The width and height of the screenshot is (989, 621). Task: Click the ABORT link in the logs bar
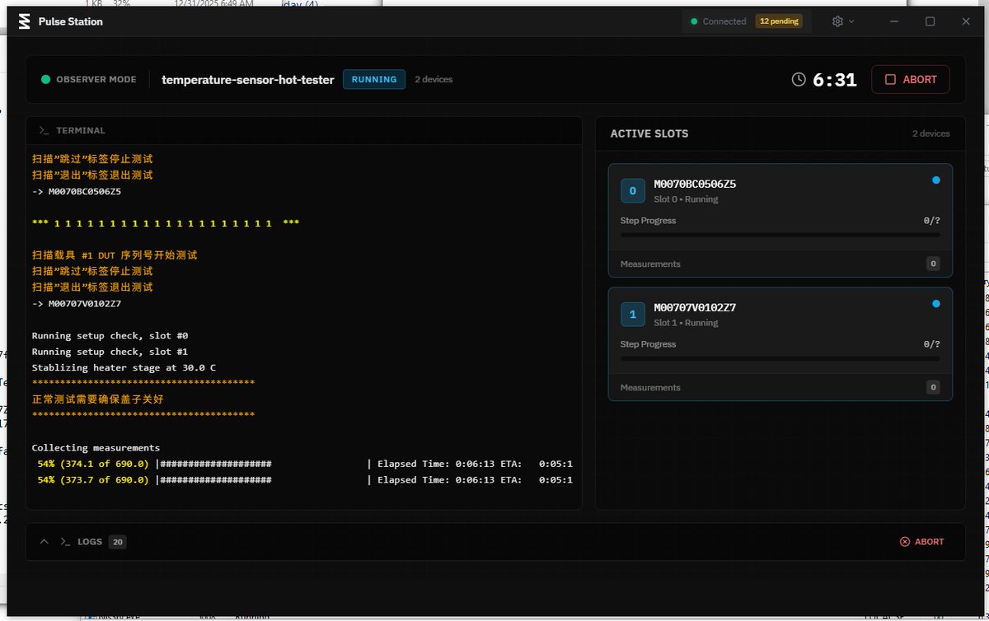(921, 542)
